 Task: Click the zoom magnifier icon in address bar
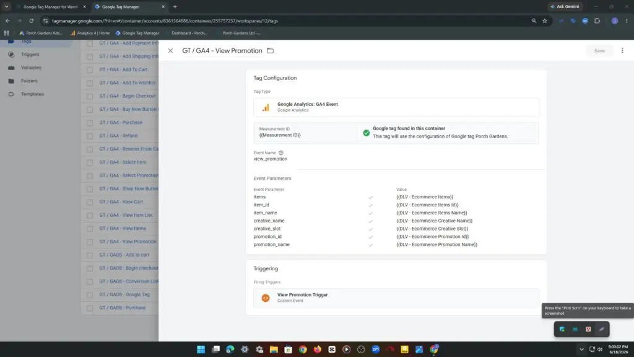534,20
